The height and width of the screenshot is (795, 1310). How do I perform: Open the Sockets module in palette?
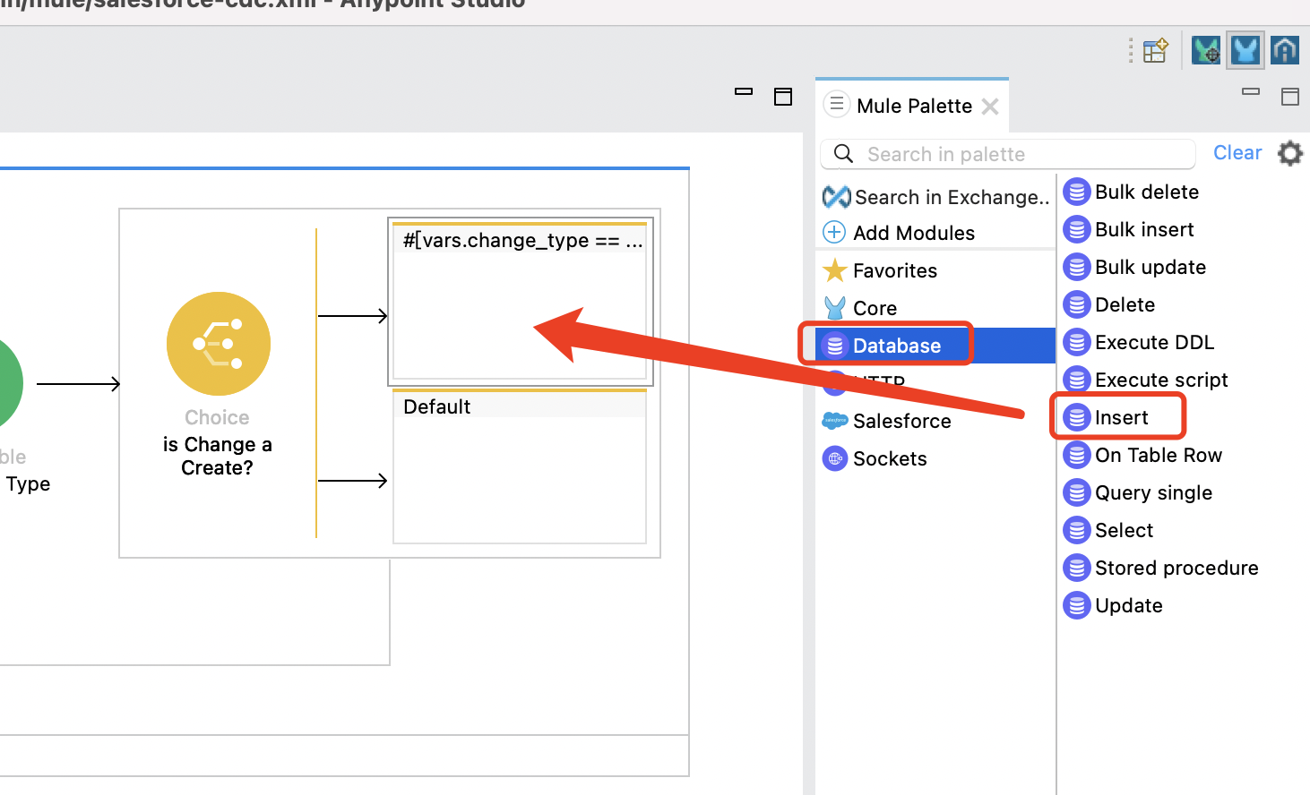[875, 458]
